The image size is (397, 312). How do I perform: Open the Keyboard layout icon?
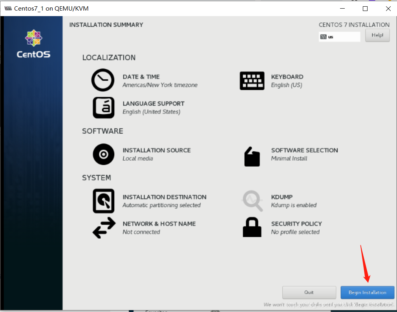252,81
